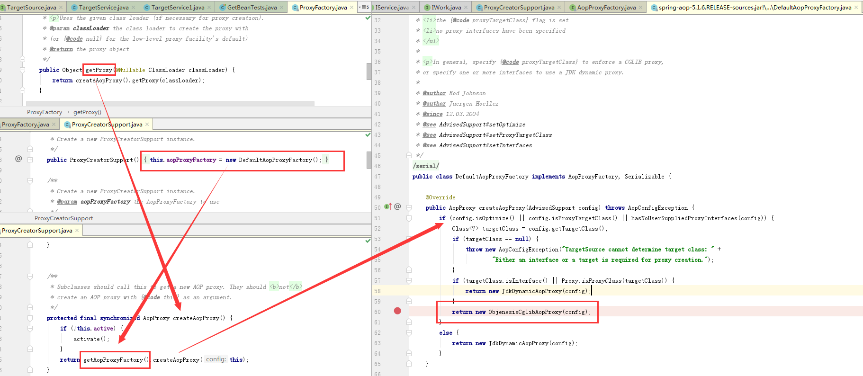Click ProxyFactory in the top-left breadcrumb
Screen dimensions: 863x376
tap(45, 112)
